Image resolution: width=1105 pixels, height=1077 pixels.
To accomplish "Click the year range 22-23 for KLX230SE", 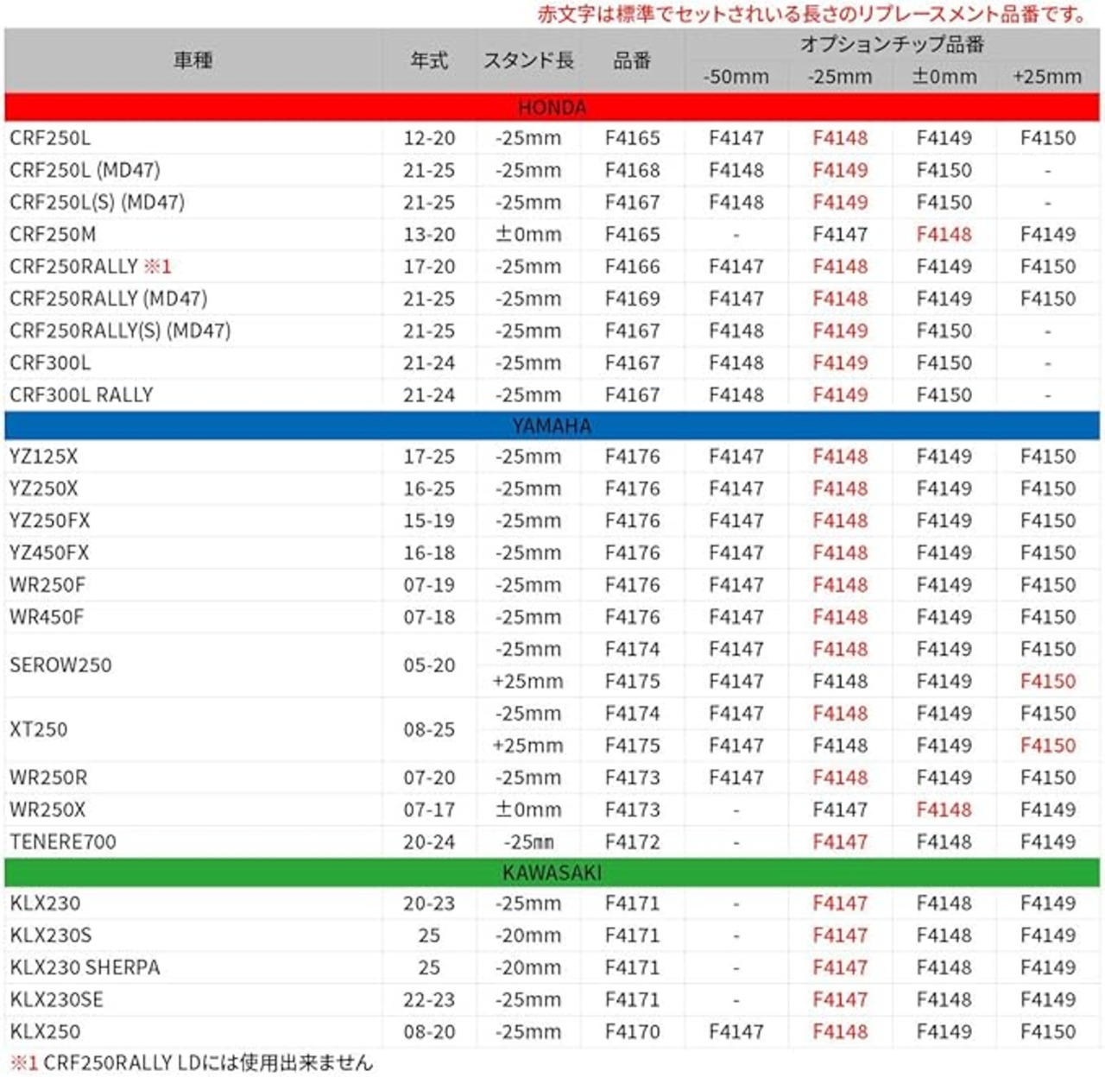I will (429, 999).
